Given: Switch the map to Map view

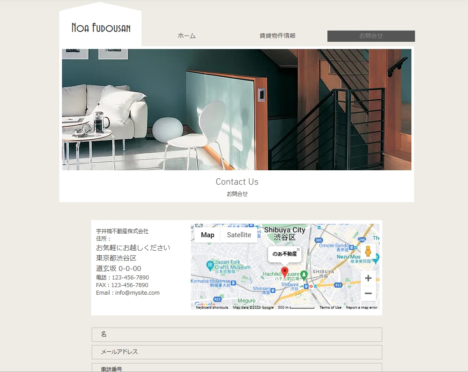Looking at the screenshot, I should coord(208,235).
